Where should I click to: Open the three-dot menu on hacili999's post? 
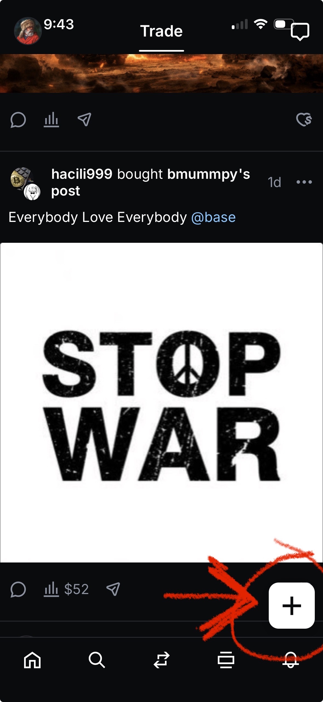[304, 182]
